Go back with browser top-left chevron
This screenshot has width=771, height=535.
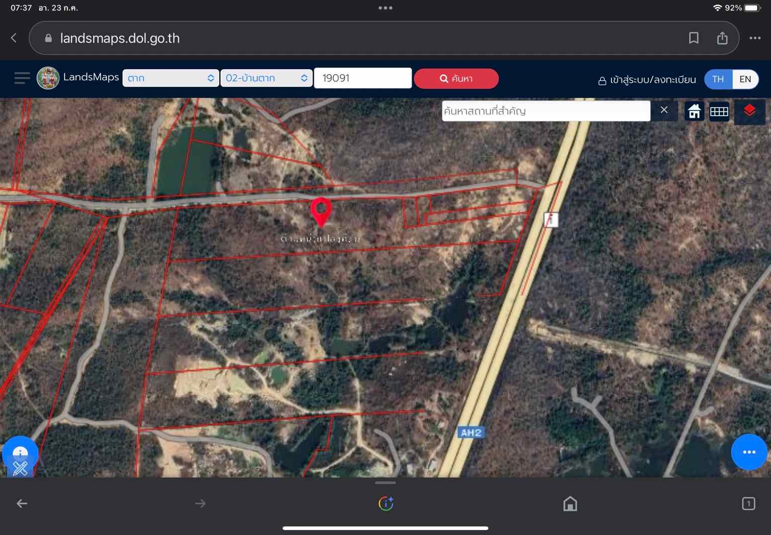tap(14, 38)
